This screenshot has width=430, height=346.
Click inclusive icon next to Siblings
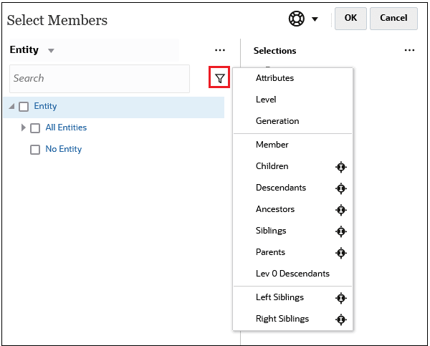(341, 231)
